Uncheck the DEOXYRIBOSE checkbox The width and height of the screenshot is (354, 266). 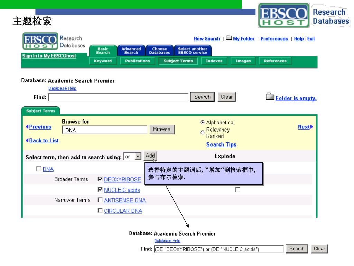(x=100, y=179)
